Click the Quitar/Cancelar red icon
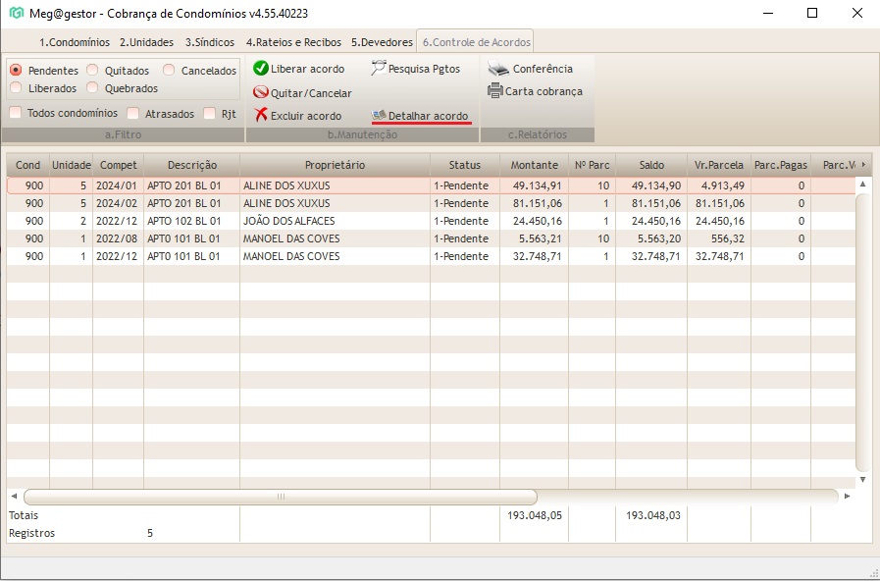The width and height of the screenshot is (880, 581). tap(261, 92)
